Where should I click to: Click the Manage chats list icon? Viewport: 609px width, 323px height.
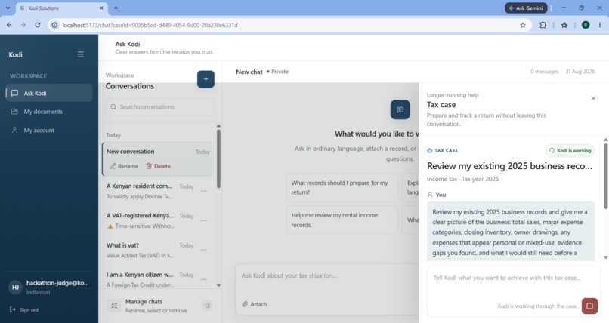(114, 306)
